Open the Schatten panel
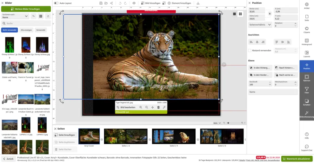The height and width of the screenshot is (163, 314). (307, 102)
